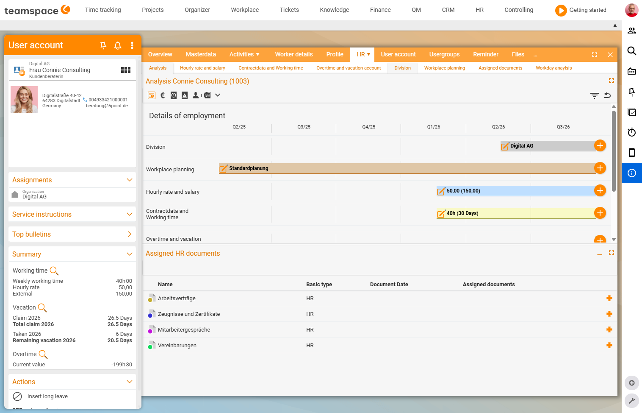
Task: Open the filter icon in analysis panel
Action: (x=595, y=95)
